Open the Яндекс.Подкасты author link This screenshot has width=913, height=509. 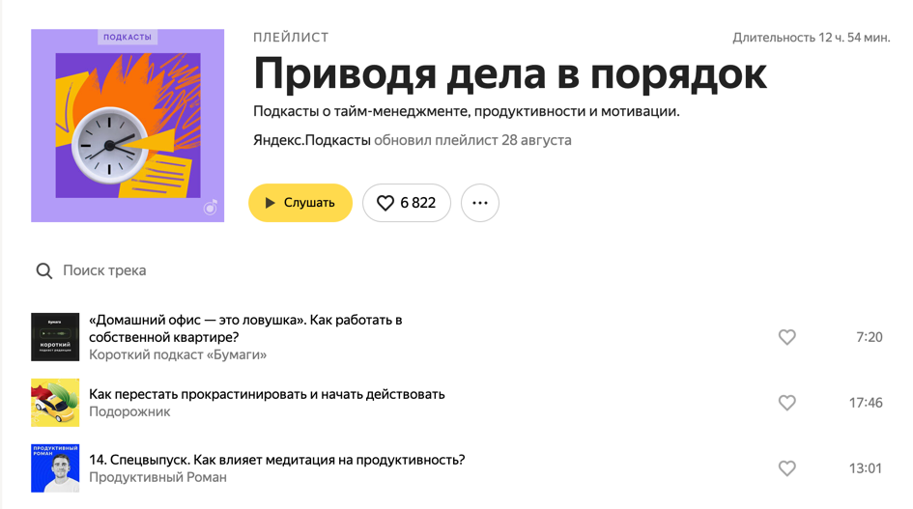click(x=311, y=140)
